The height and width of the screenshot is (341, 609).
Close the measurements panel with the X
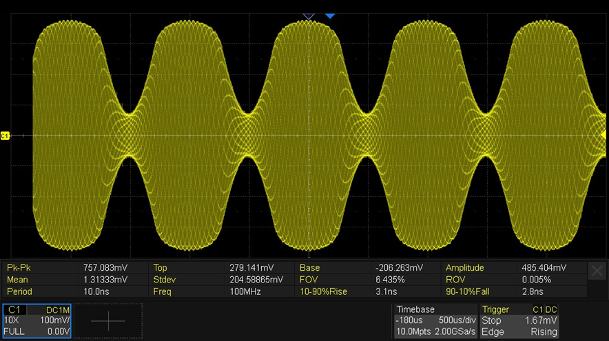tap(598, 271)
